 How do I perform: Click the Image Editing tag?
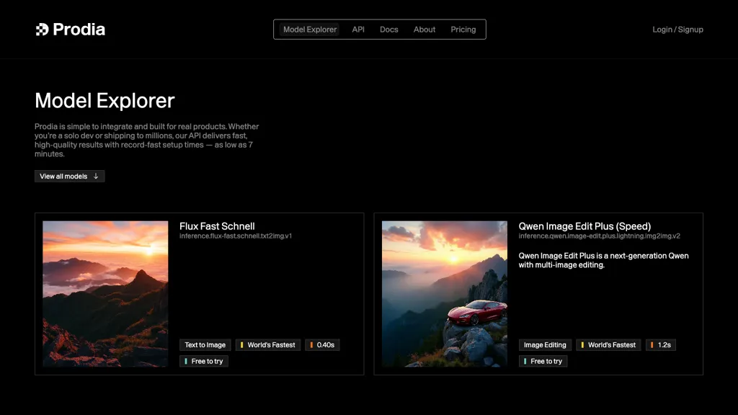[x=545, y=345]
